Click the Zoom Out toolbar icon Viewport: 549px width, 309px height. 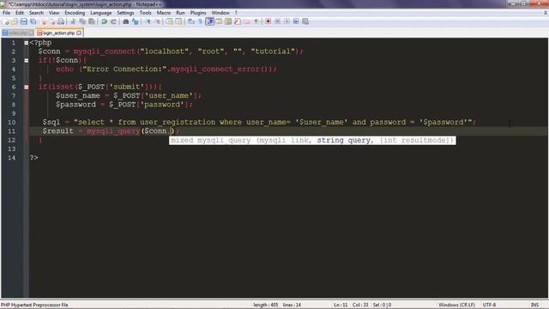point(158,21)
